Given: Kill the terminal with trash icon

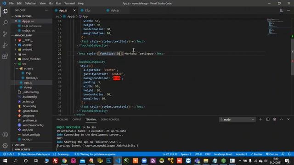Looking at the screenshot, I should click(275, 119).
